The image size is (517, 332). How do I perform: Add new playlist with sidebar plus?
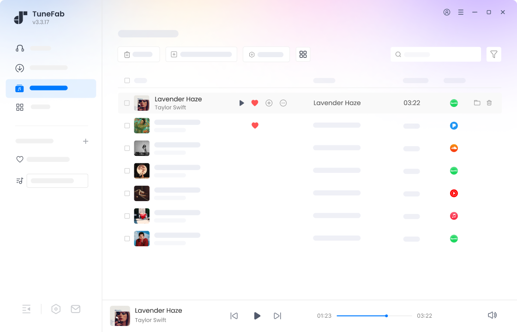85,141
